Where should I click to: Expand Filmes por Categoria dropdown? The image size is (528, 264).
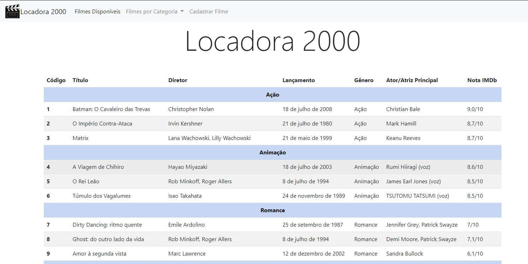(155, 12)
